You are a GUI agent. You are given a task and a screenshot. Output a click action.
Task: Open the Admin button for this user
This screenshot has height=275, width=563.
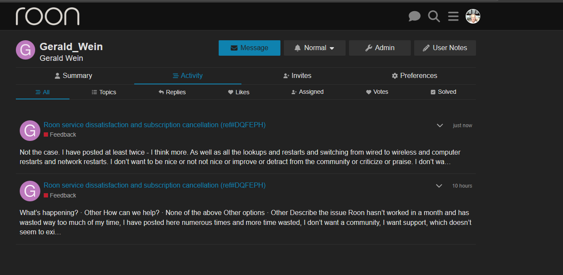[380, 48]
